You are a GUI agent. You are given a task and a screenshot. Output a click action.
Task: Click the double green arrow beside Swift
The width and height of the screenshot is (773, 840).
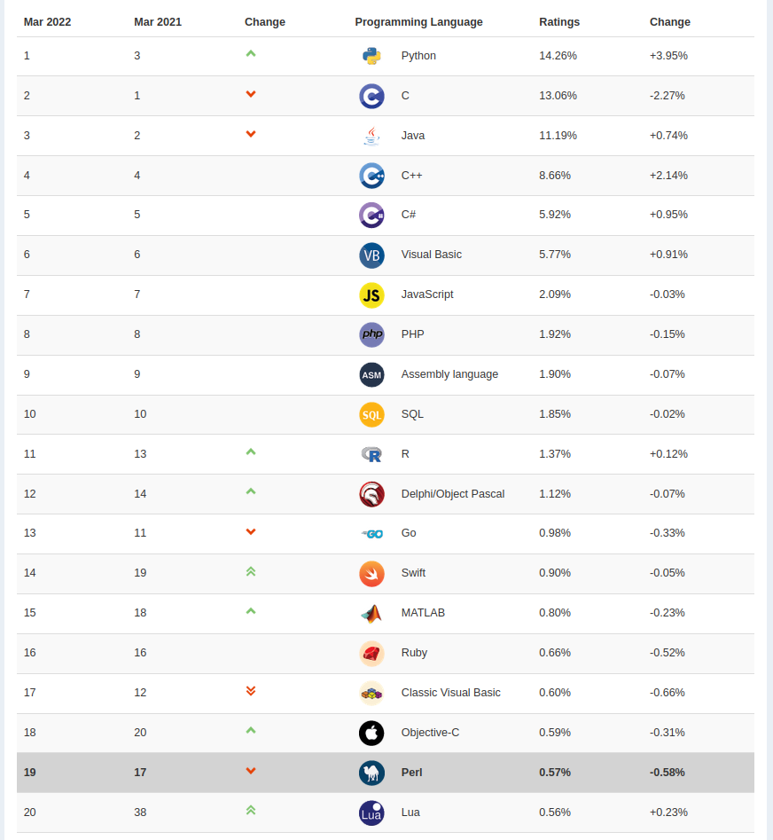(251, 571)
